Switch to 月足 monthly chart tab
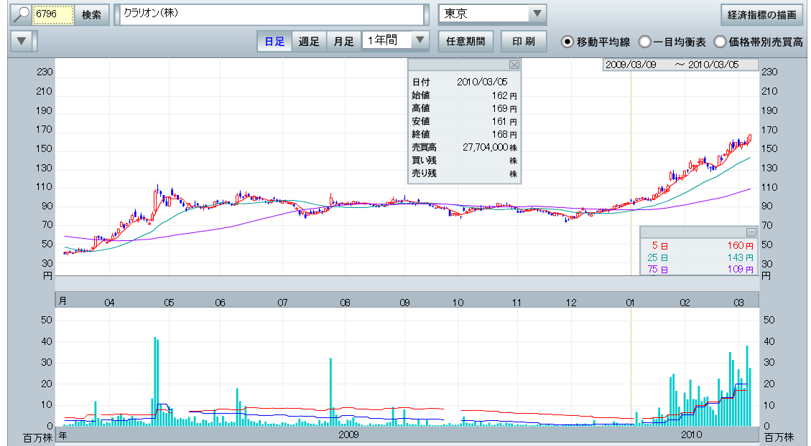 coord(343,41)
